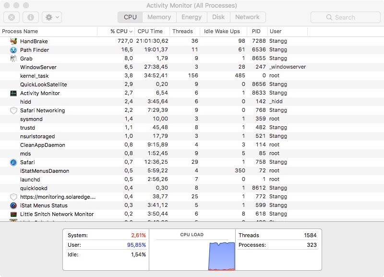
Task: Click the Quit Process toolbar button
Action: [12, 17]
